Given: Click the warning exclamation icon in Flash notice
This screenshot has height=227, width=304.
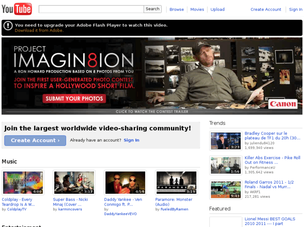Looking at the screenshot, I should coord(8,26).
